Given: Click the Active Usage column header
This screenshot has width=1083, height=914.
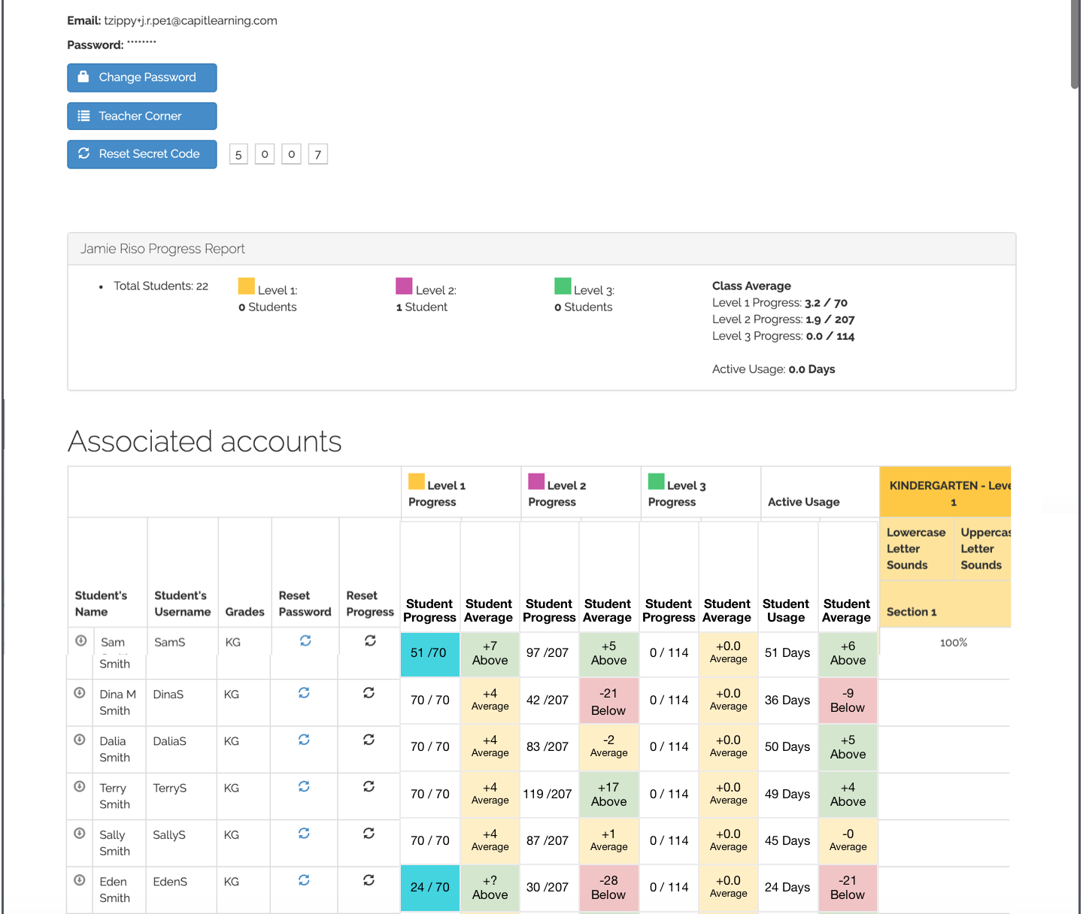Looking at the screenshot, I should [820, 492].
